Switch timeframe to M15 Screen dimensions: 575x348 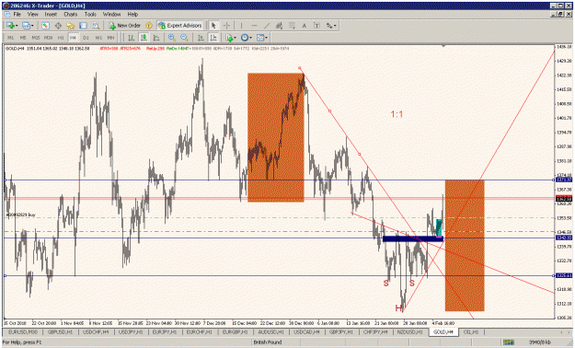point(36,38)
